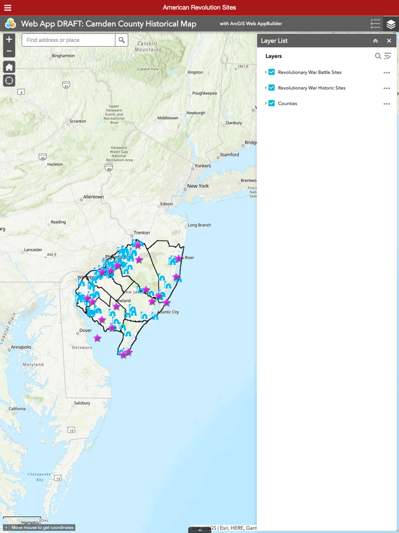Image resolution: width=399 pixels, height=533 pixels.
Task: Find my location with locate button
Action: (x=9, y=80)
